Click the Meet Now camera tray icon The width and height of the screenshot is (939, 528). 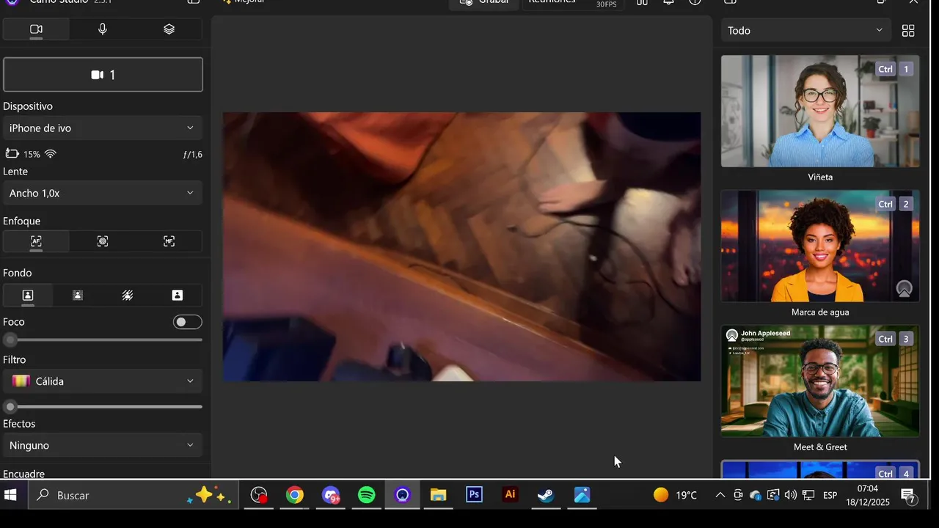coord(738,495)
